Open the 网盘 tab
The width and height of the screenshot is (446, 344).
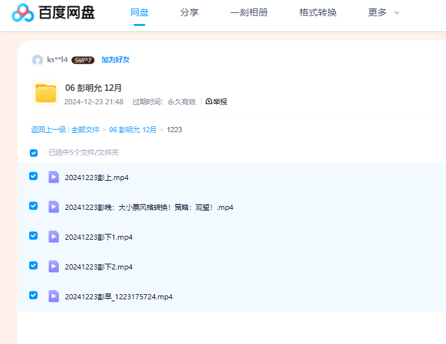139,12
